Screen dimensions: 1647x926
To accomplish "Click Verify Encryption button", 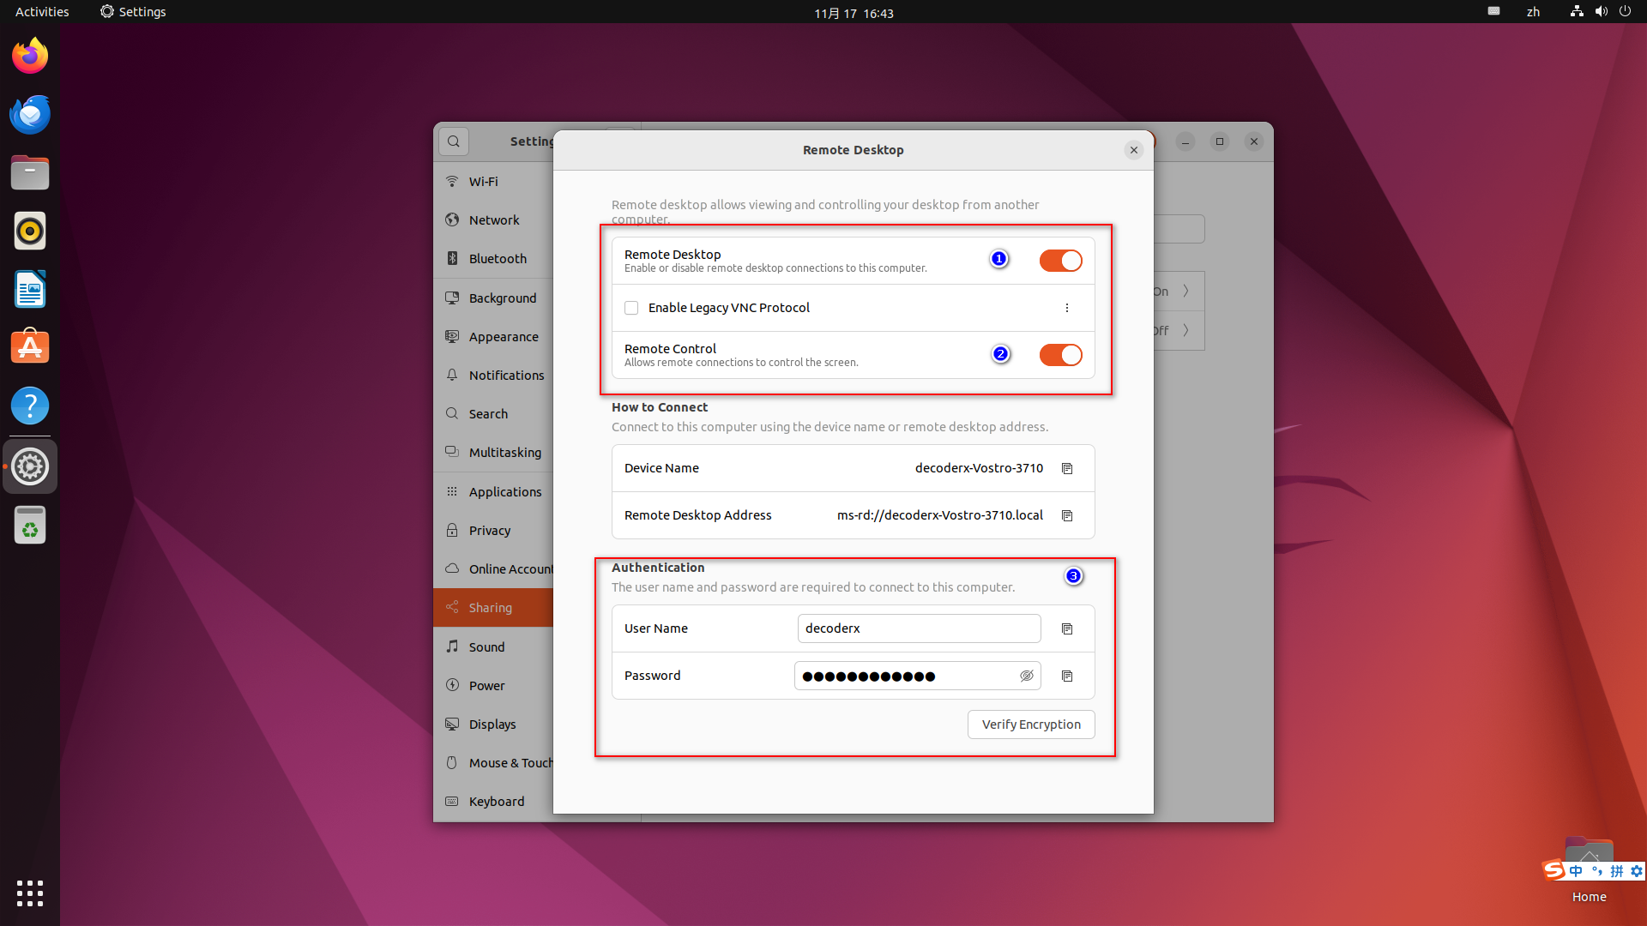I will [1031, 725].
